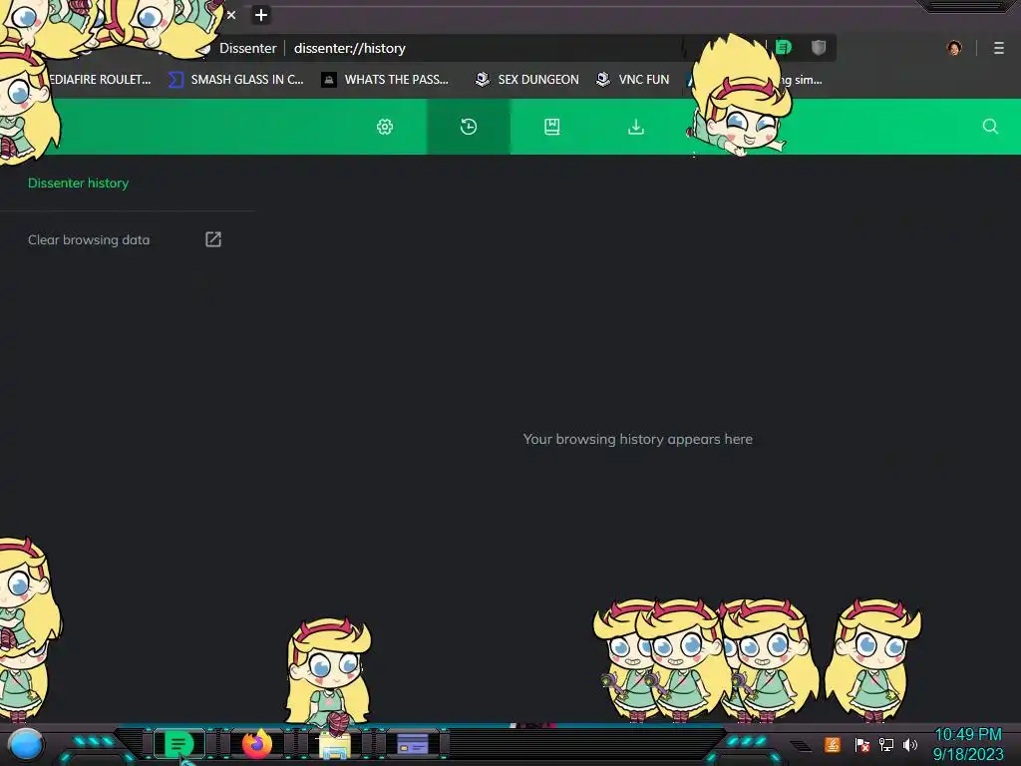The height and width of the screenshot is (766, 1021).
Task: Open the SMASH GLASS IN C... bookmark
Action: click(235, 80)
